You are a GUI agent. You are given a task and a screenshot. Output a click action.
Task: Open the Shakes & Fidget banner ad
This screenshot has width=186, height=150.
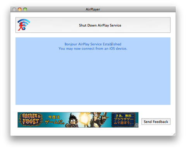[78, 120]
